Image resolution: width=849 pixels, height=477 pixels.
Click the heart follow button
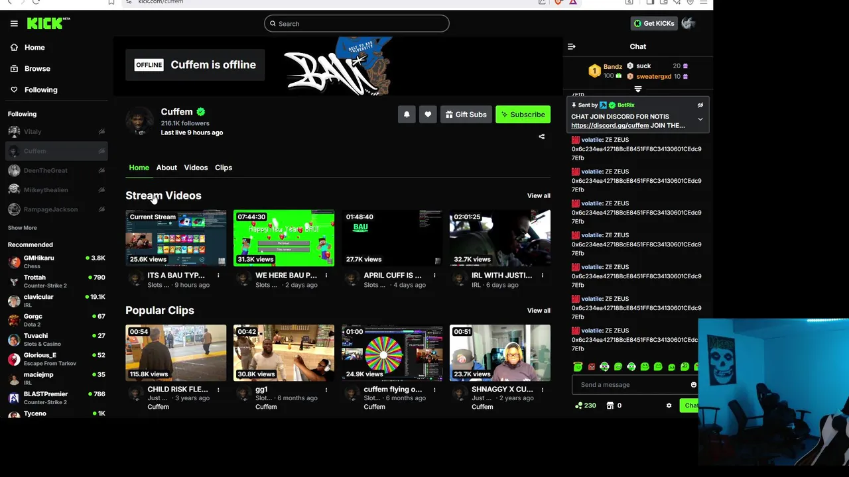(x=428, y=115)
